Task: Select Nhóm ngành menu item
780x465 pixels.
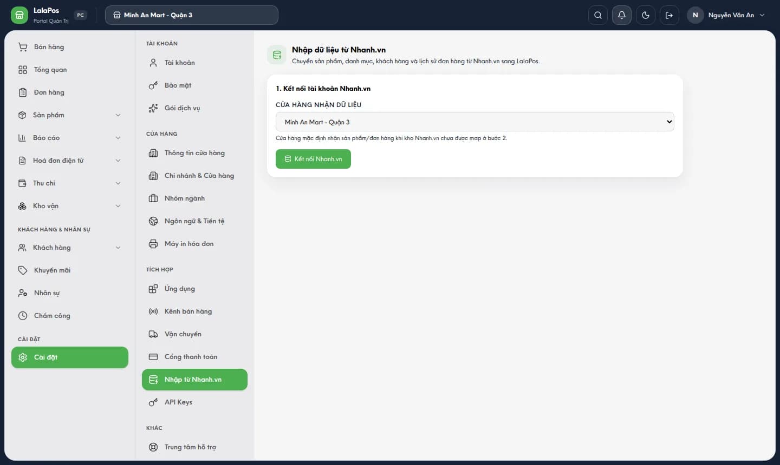Action: (x=194, y=198)
